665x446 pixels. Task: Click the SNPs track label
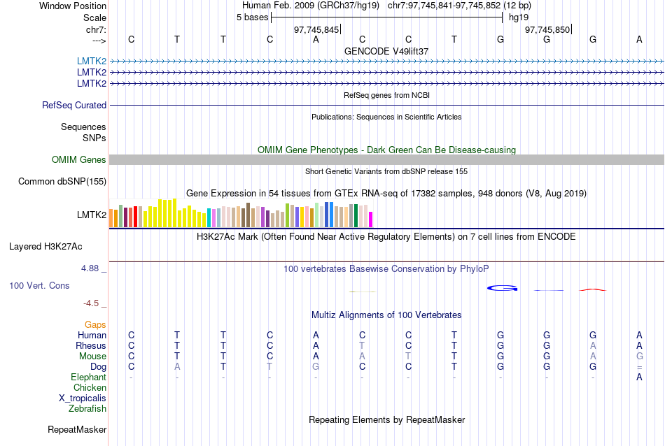pyautogui.click(x=94, y=138)
